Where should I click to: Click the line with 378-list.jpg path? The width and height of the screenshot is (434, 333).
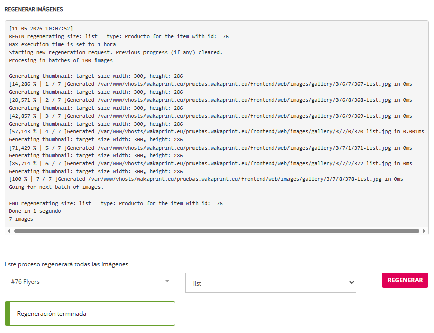pos(206,179)
